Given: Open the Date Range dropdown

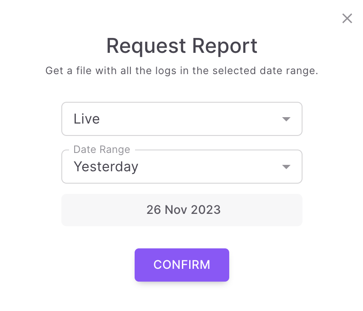Looking at the screenshot, I should [x=182, y=167].
